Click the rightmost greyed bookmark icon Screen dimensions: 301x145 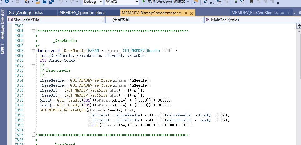pyautogui.click(x=273, y=1)
